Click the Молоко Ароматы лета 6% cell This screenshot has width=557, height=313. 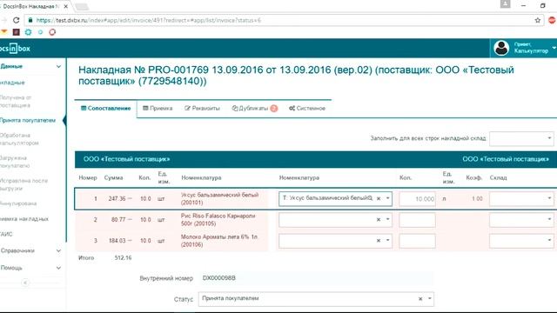pyautogui.click(x=219, y=241)
